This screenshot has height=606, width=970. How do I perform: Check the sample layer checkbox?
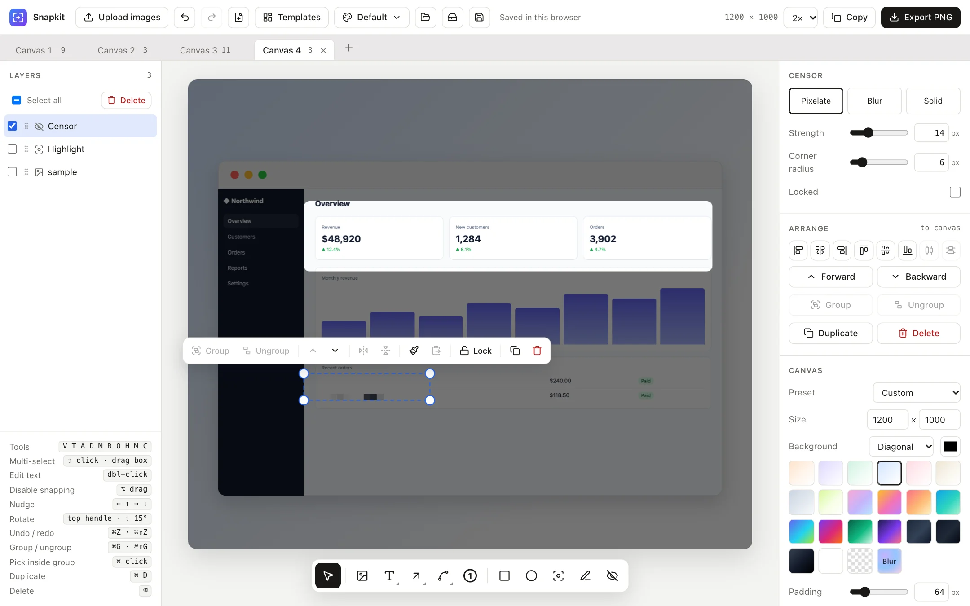click(13, 172)
